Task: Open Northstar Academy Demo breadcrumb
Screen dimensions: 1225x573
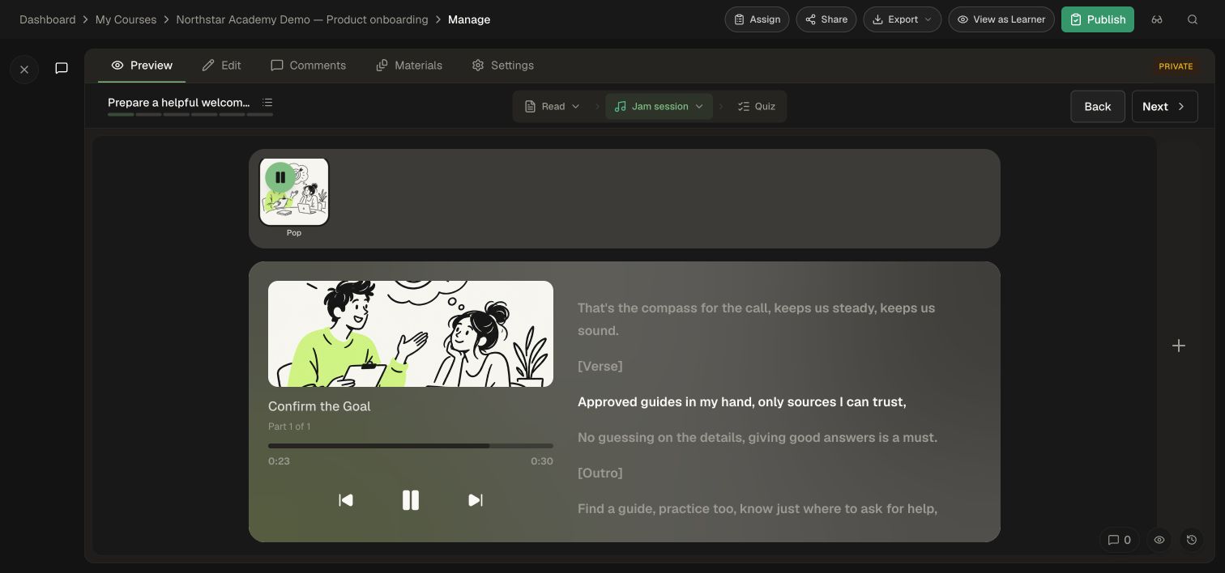Action: 302,19
